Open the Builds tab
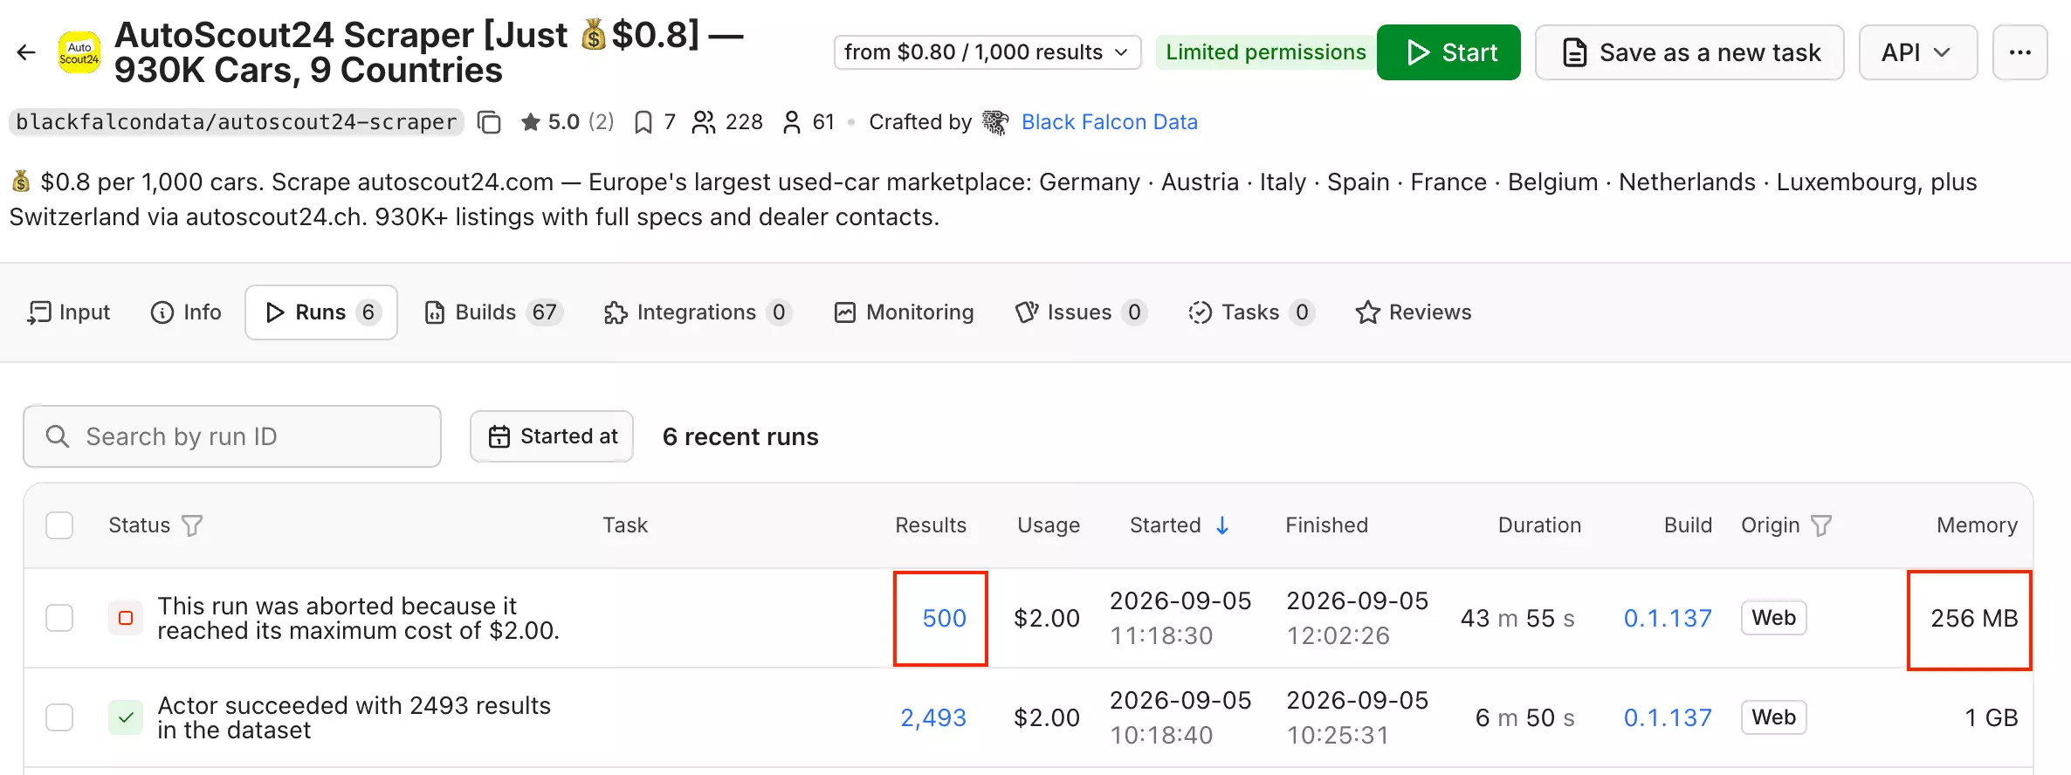 [493, 312]
